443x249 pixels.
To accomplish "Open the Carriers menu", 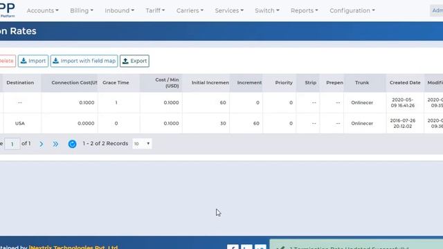I will pyautogui.click(x=190, y=10).
